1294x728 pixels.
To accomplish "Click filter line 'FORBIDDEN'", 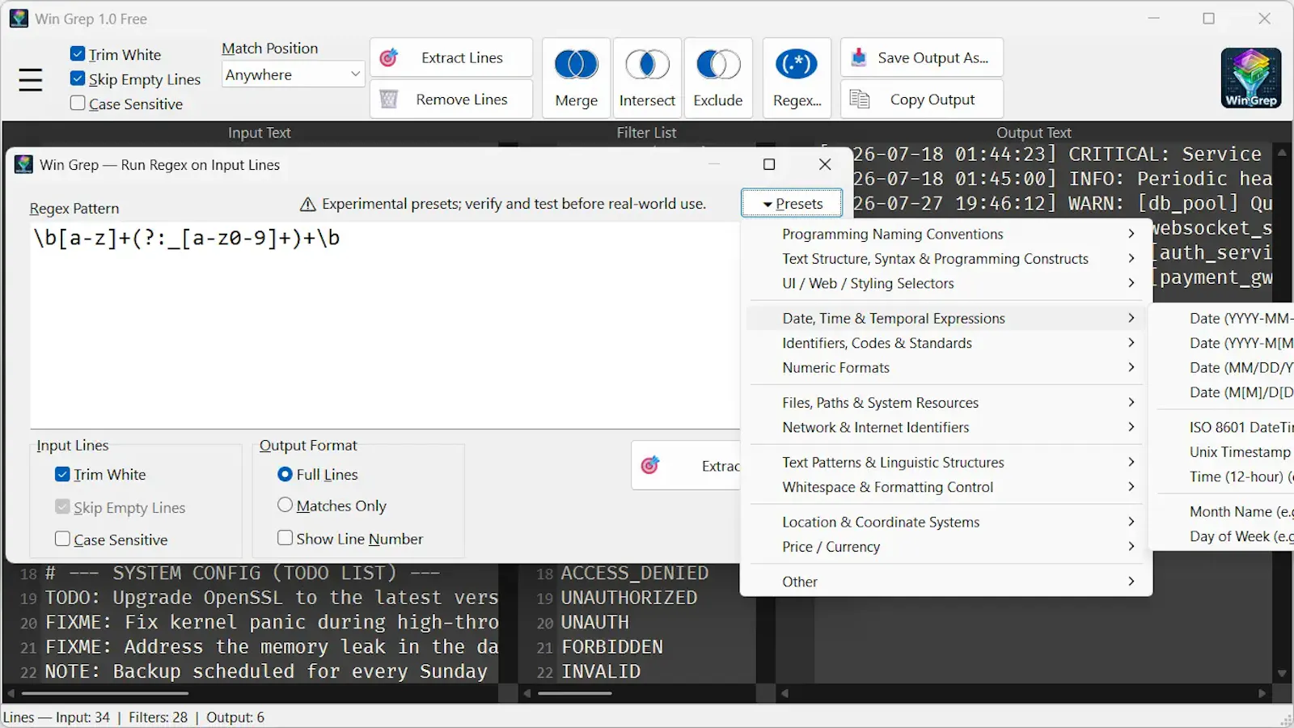I will click(612, 647).
